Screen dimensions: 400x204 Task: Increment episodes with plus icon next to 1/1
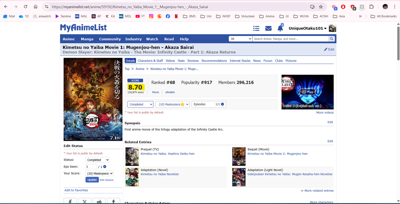[222, 104]
